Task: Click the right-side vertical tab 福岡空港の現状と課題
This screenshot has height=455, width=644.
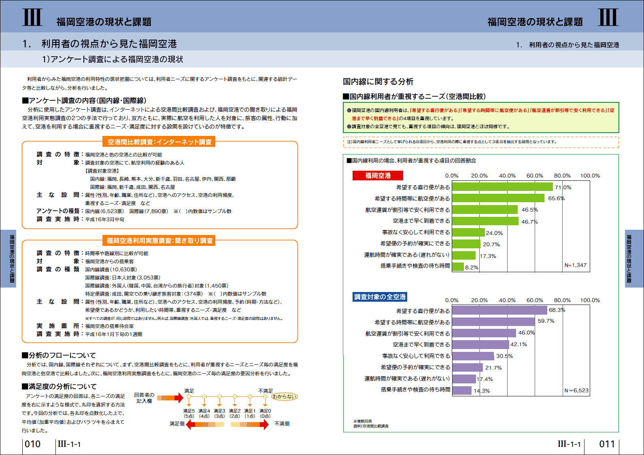Action: (634, 258)
